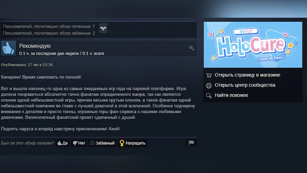Vote Да that review was helpful
Screen dimensions: 307x173
click(62, 143)
